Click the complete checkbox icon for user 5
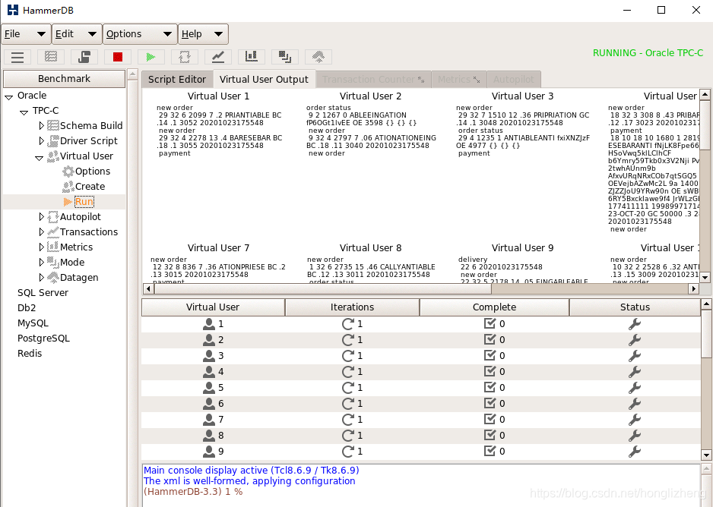The width and height of the screenshot is (713, 507). click(x=490, y=387)
